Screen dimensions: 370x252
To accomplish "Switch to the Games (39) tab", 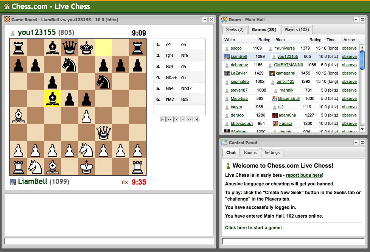I will (264, 30).
